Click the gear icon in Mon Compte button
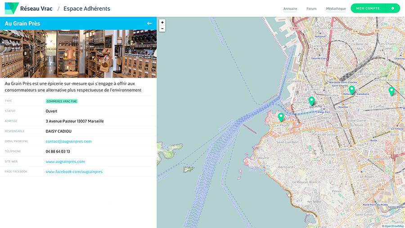This screenshot has width=405, height=228. [x=392, y=9]
